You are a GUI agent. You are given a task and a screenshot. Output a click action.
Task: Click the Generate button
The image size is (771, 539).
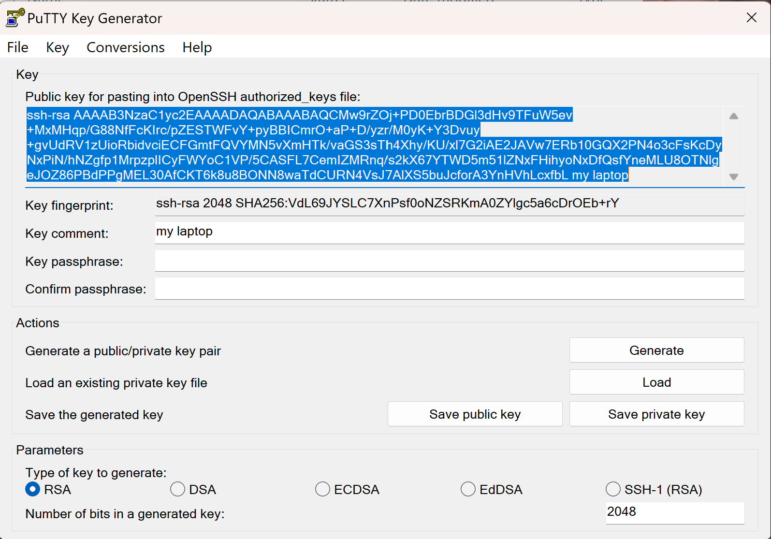click(656, 350)
